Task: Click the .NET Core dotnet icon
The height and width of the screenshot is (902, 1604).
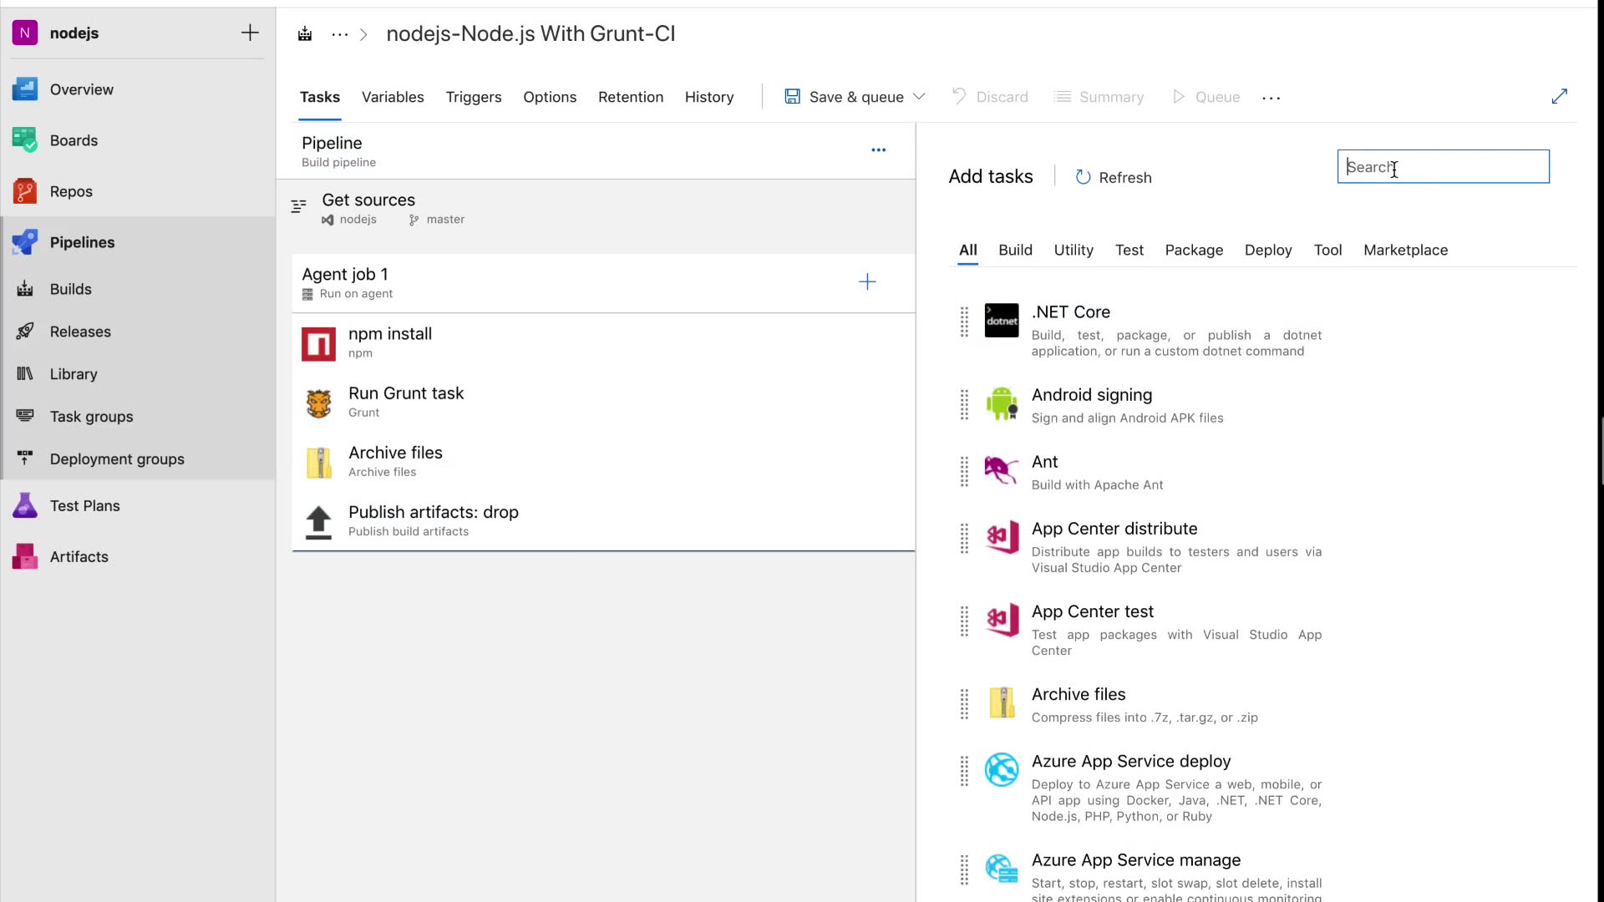Action: 1001,321
